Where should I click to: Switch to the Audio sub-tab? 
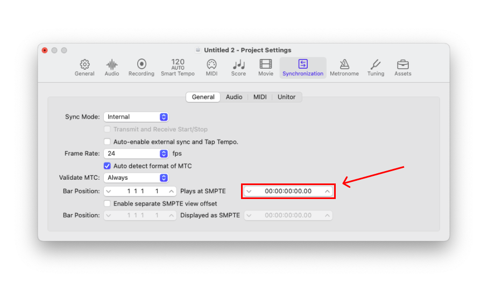coord(234,97)
